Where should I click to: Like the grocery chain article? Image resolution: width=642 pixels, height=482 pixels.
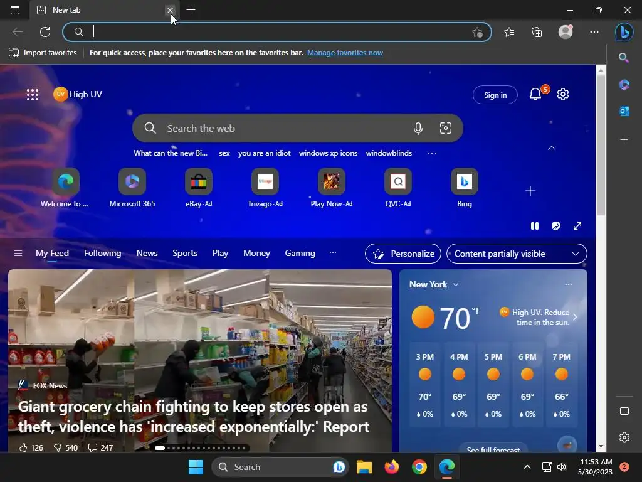(x=31, y=447)
